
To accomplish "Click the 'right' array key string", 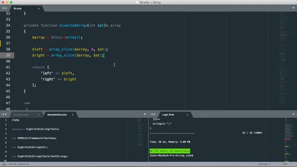I will click(x=48, y=79).
